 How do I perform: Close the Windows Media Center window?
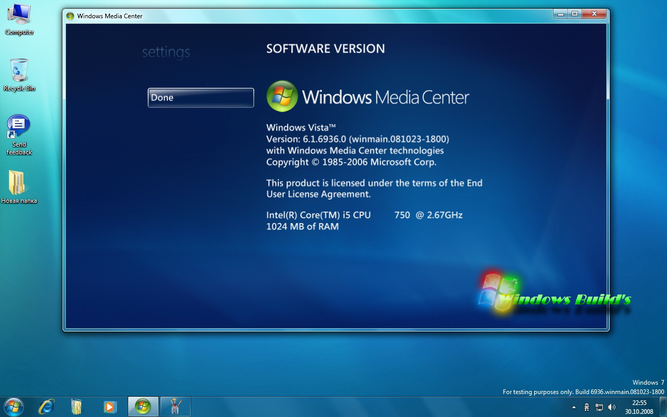coord(594,14)
